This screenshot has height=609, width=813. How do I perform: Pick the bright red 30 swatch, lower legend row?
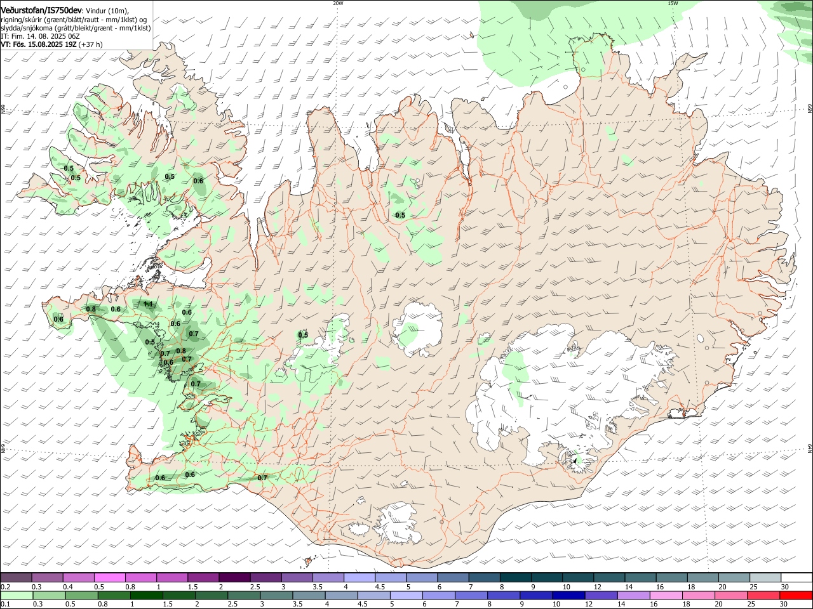click(x=795, y=595)
